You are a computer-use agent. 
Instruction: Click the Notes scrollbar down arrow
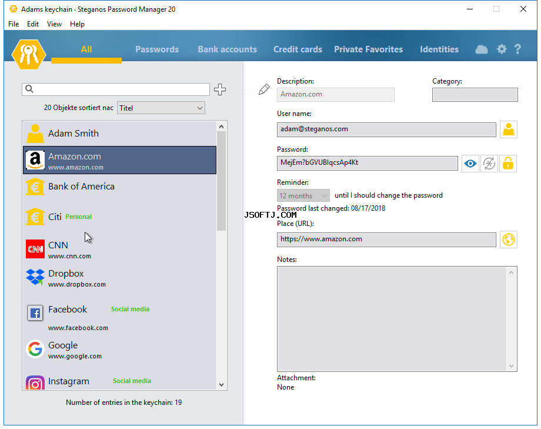pos(512,366)
